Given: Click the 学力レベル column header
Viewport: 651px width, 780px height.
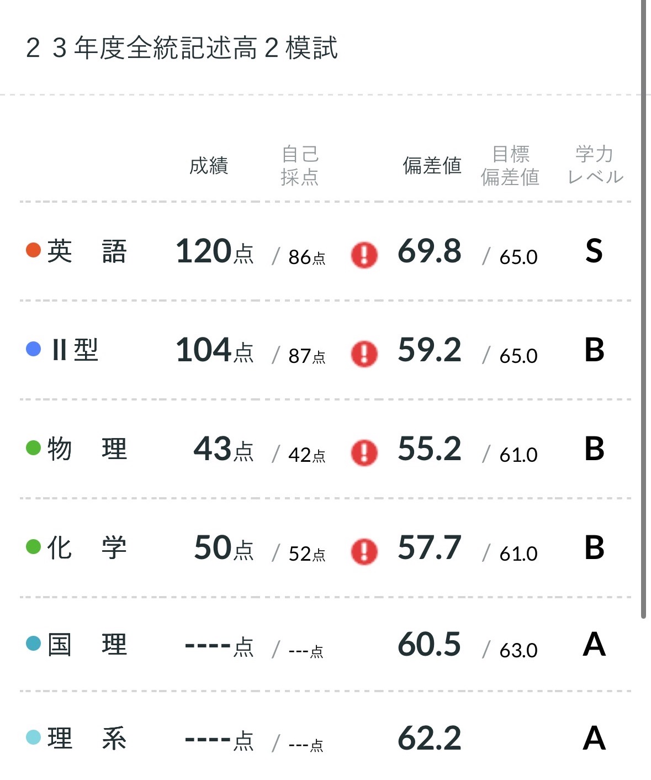Looking at the screenshot, I should coord(595,165).
